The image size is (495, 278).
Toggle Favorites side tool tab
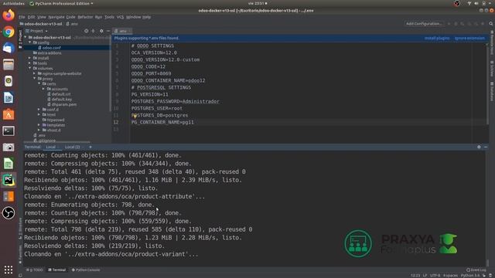(21, 254)
